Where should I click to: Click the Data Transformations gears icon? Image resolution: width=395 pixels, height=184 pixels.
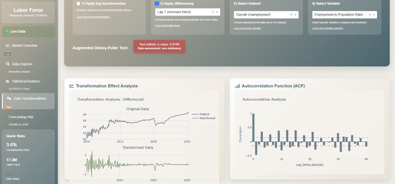9,98
